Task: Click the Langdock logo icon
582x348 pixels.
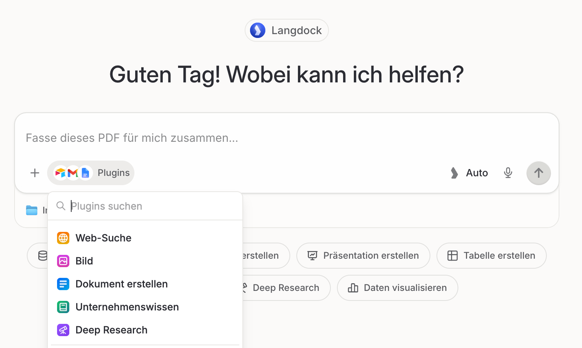Action: pyautogui.click(x=258, y=30)
